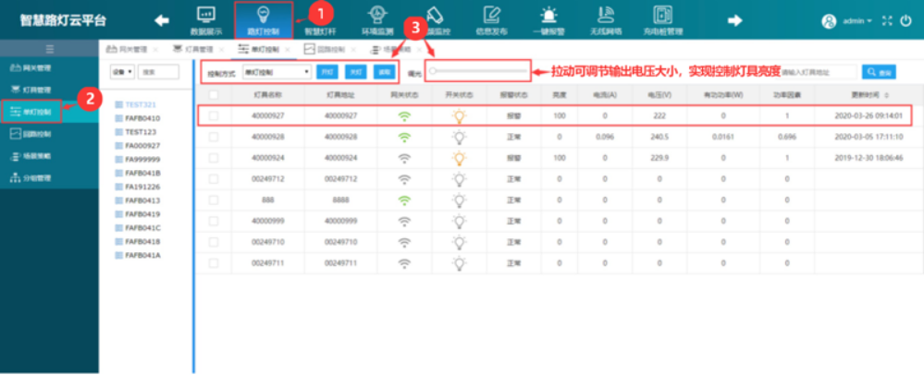Click the right arrow in top navigation
This screenshot has height=375, width=924.
coord(735,20)
